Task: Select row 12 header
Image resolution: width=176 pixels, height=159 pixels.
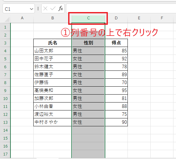Action: point(5,114)
